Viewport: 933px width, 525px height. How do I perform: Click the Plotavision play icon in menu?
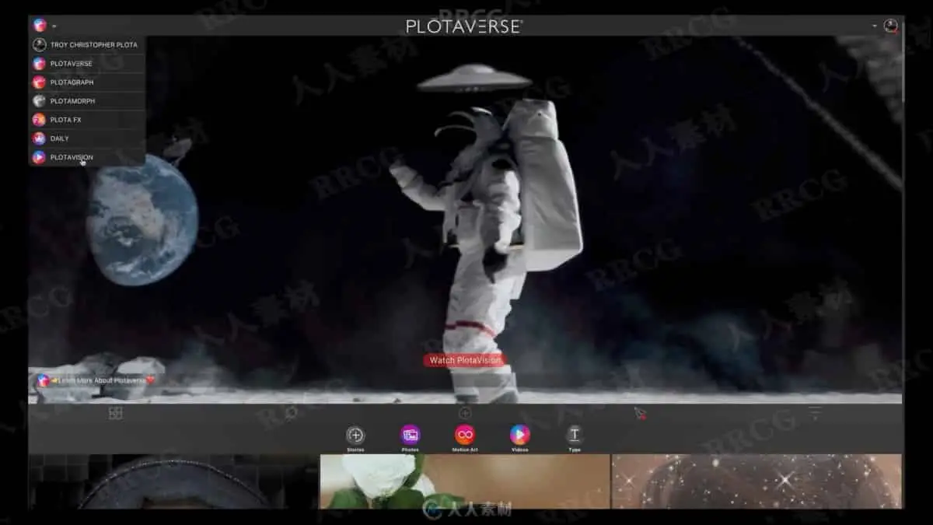point(39,157)
